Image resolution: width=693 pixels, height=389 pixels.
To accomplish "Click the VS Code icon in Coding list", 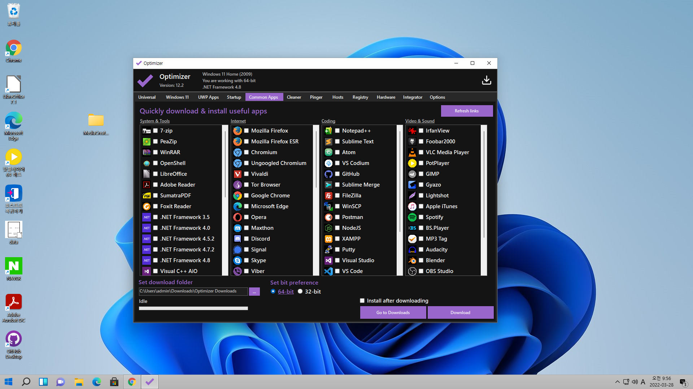I will click(x=328, y=271).
